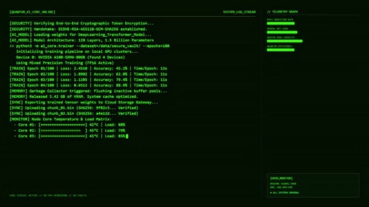Click the 'Exporting trained tensor weights' sync line
Screen dimensions: 369x207
click(x=84, y=102)
